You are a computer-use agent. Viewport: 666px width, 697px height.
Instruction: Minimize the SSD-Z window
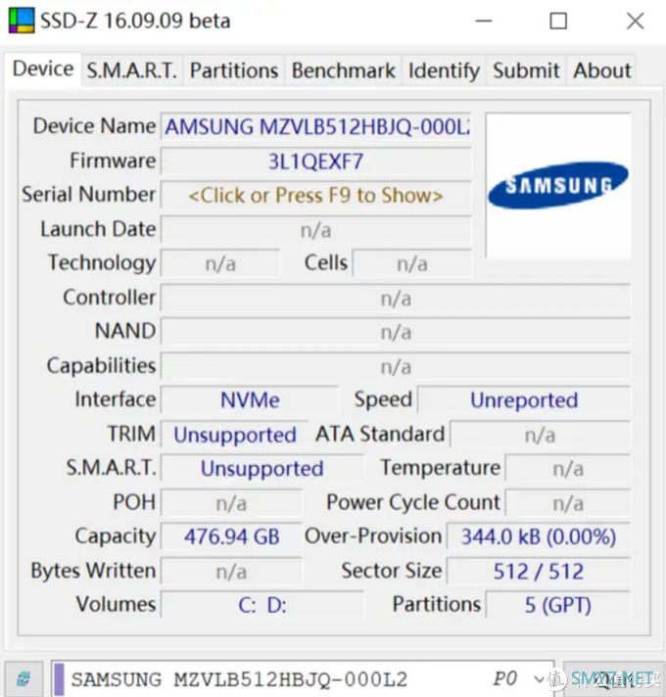(483, 21)
